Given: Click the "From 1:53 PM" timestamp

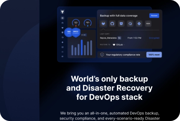Looking at the screenshot, I should pos(134,38).
